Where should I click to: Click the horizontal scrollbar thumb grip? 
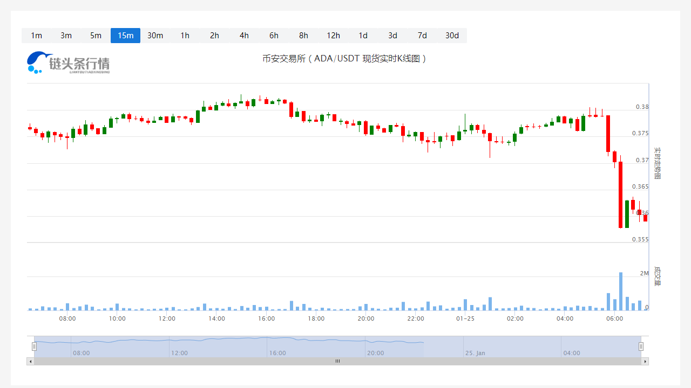click(x=337, y=361)
